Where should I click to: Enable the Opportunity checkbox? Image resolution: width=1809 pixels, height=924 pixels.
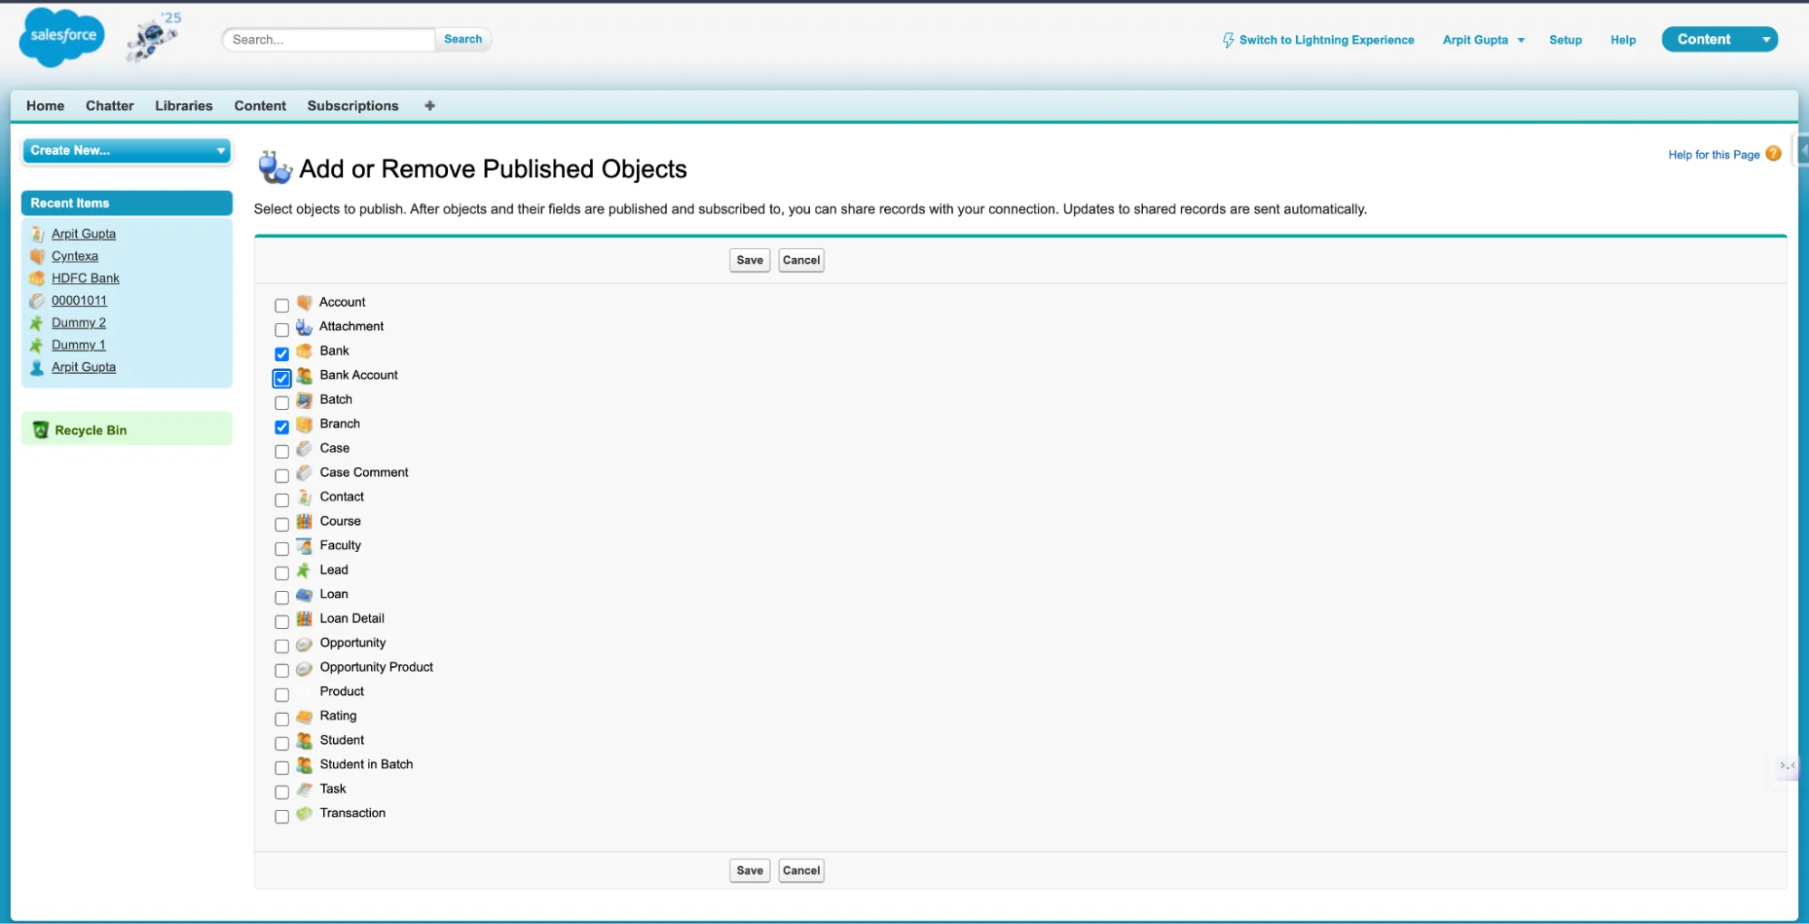tap(281, 646)
